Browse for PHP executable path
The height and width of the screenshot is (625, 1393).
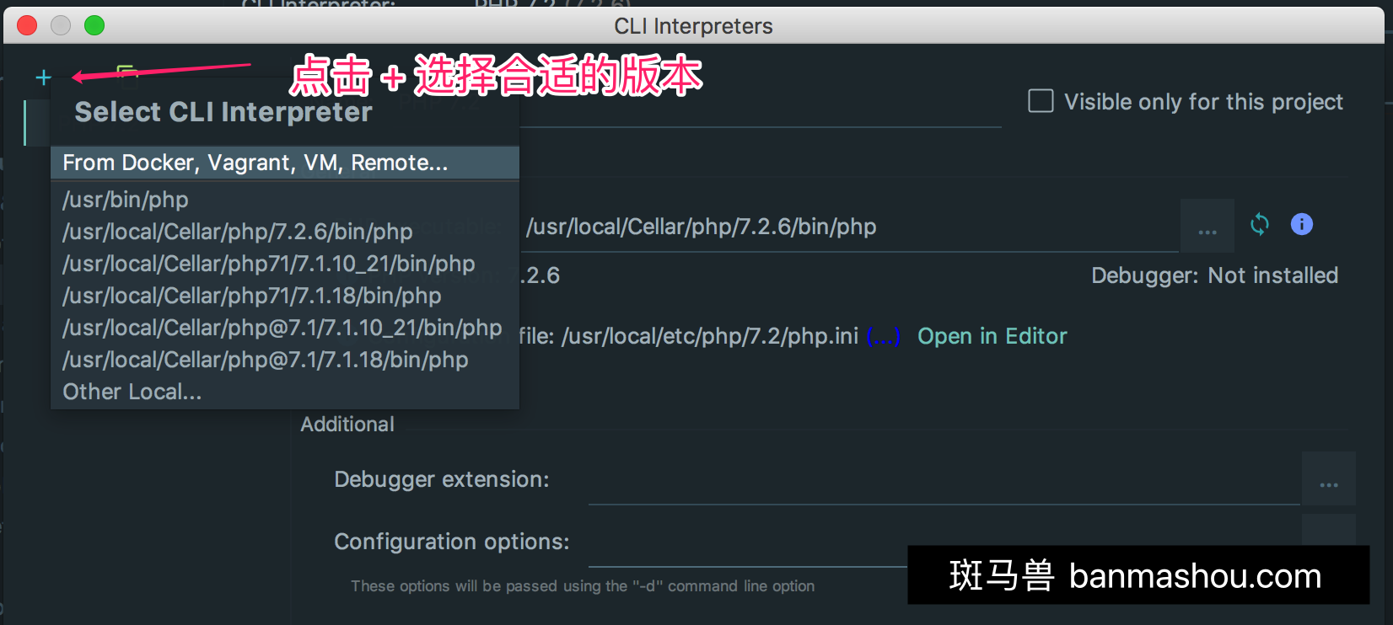coord(1207,226)
